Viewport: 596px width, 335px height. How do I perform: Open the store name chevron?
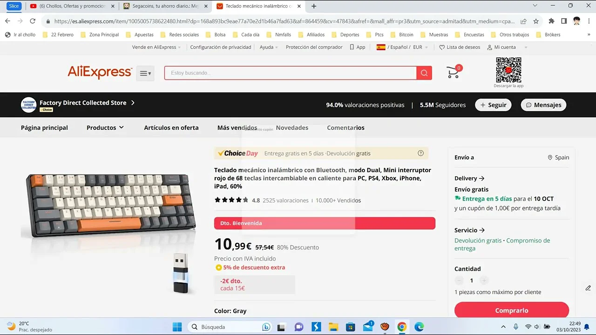(x=133, y=103)
